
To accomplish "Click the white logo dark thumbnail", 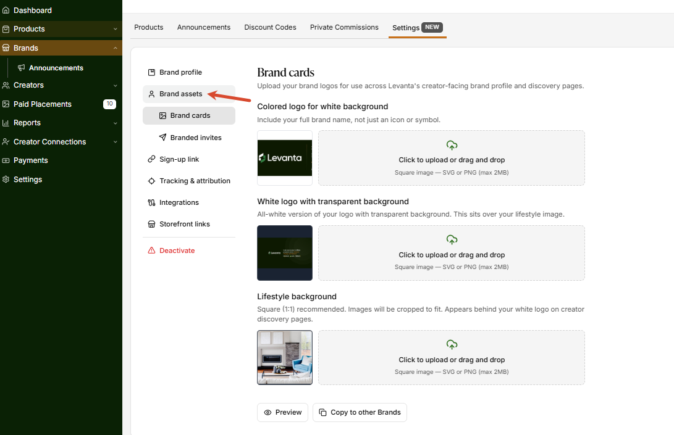I will click(285, 253).
